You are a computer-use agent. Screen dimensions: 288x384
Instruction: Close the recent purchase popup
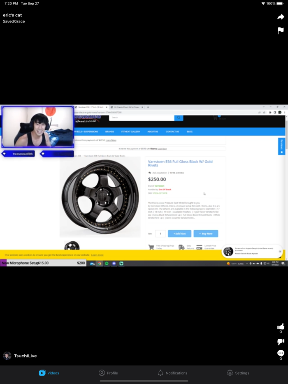280,252
